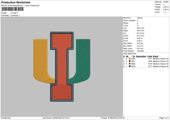Click the design name 'UI logo 4'
The image size is (170, 120).
coord(14,13)
